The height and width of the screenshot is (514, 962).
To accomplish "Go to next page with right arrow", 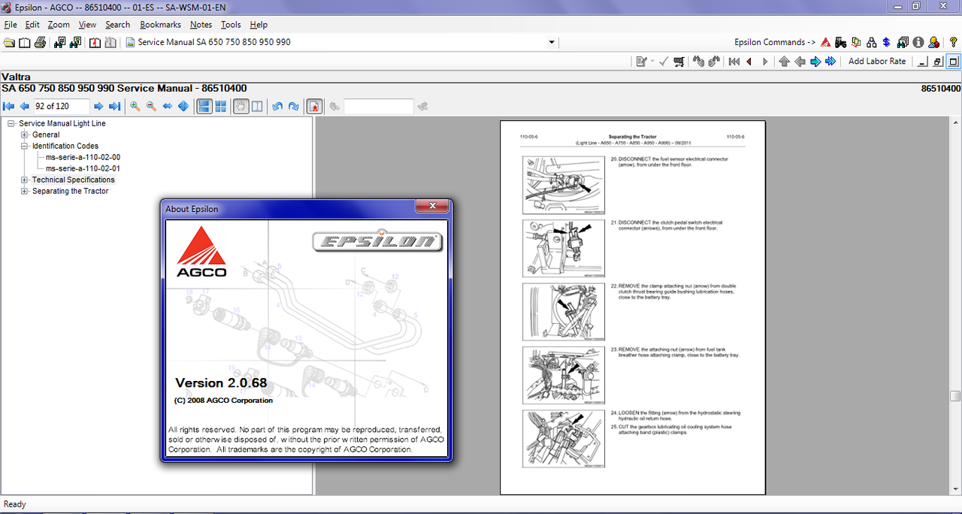I will coord(98,107).
